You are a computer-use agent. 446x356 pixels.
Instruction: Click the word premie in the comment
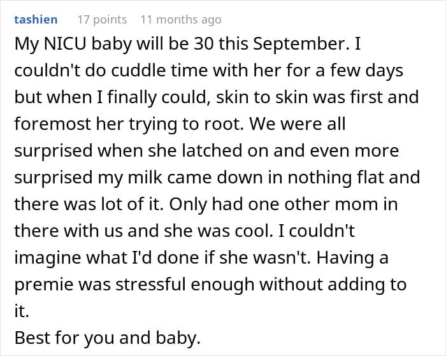pyautogui.click(x=44, y=285)
